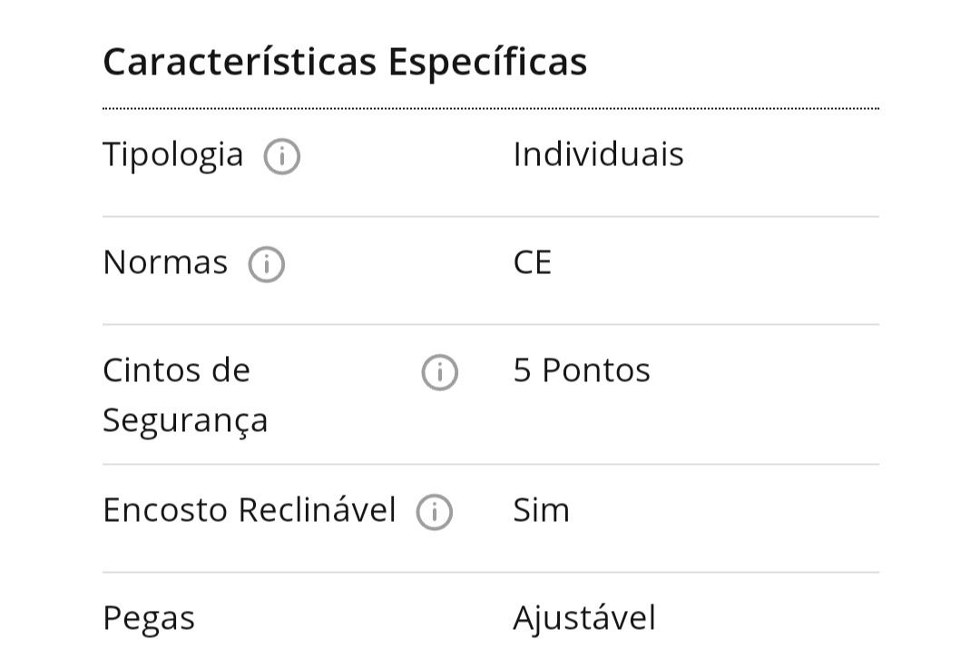Click the info icon beside Normas
Screen dimensions: 980x649
(x=267, y=264)
